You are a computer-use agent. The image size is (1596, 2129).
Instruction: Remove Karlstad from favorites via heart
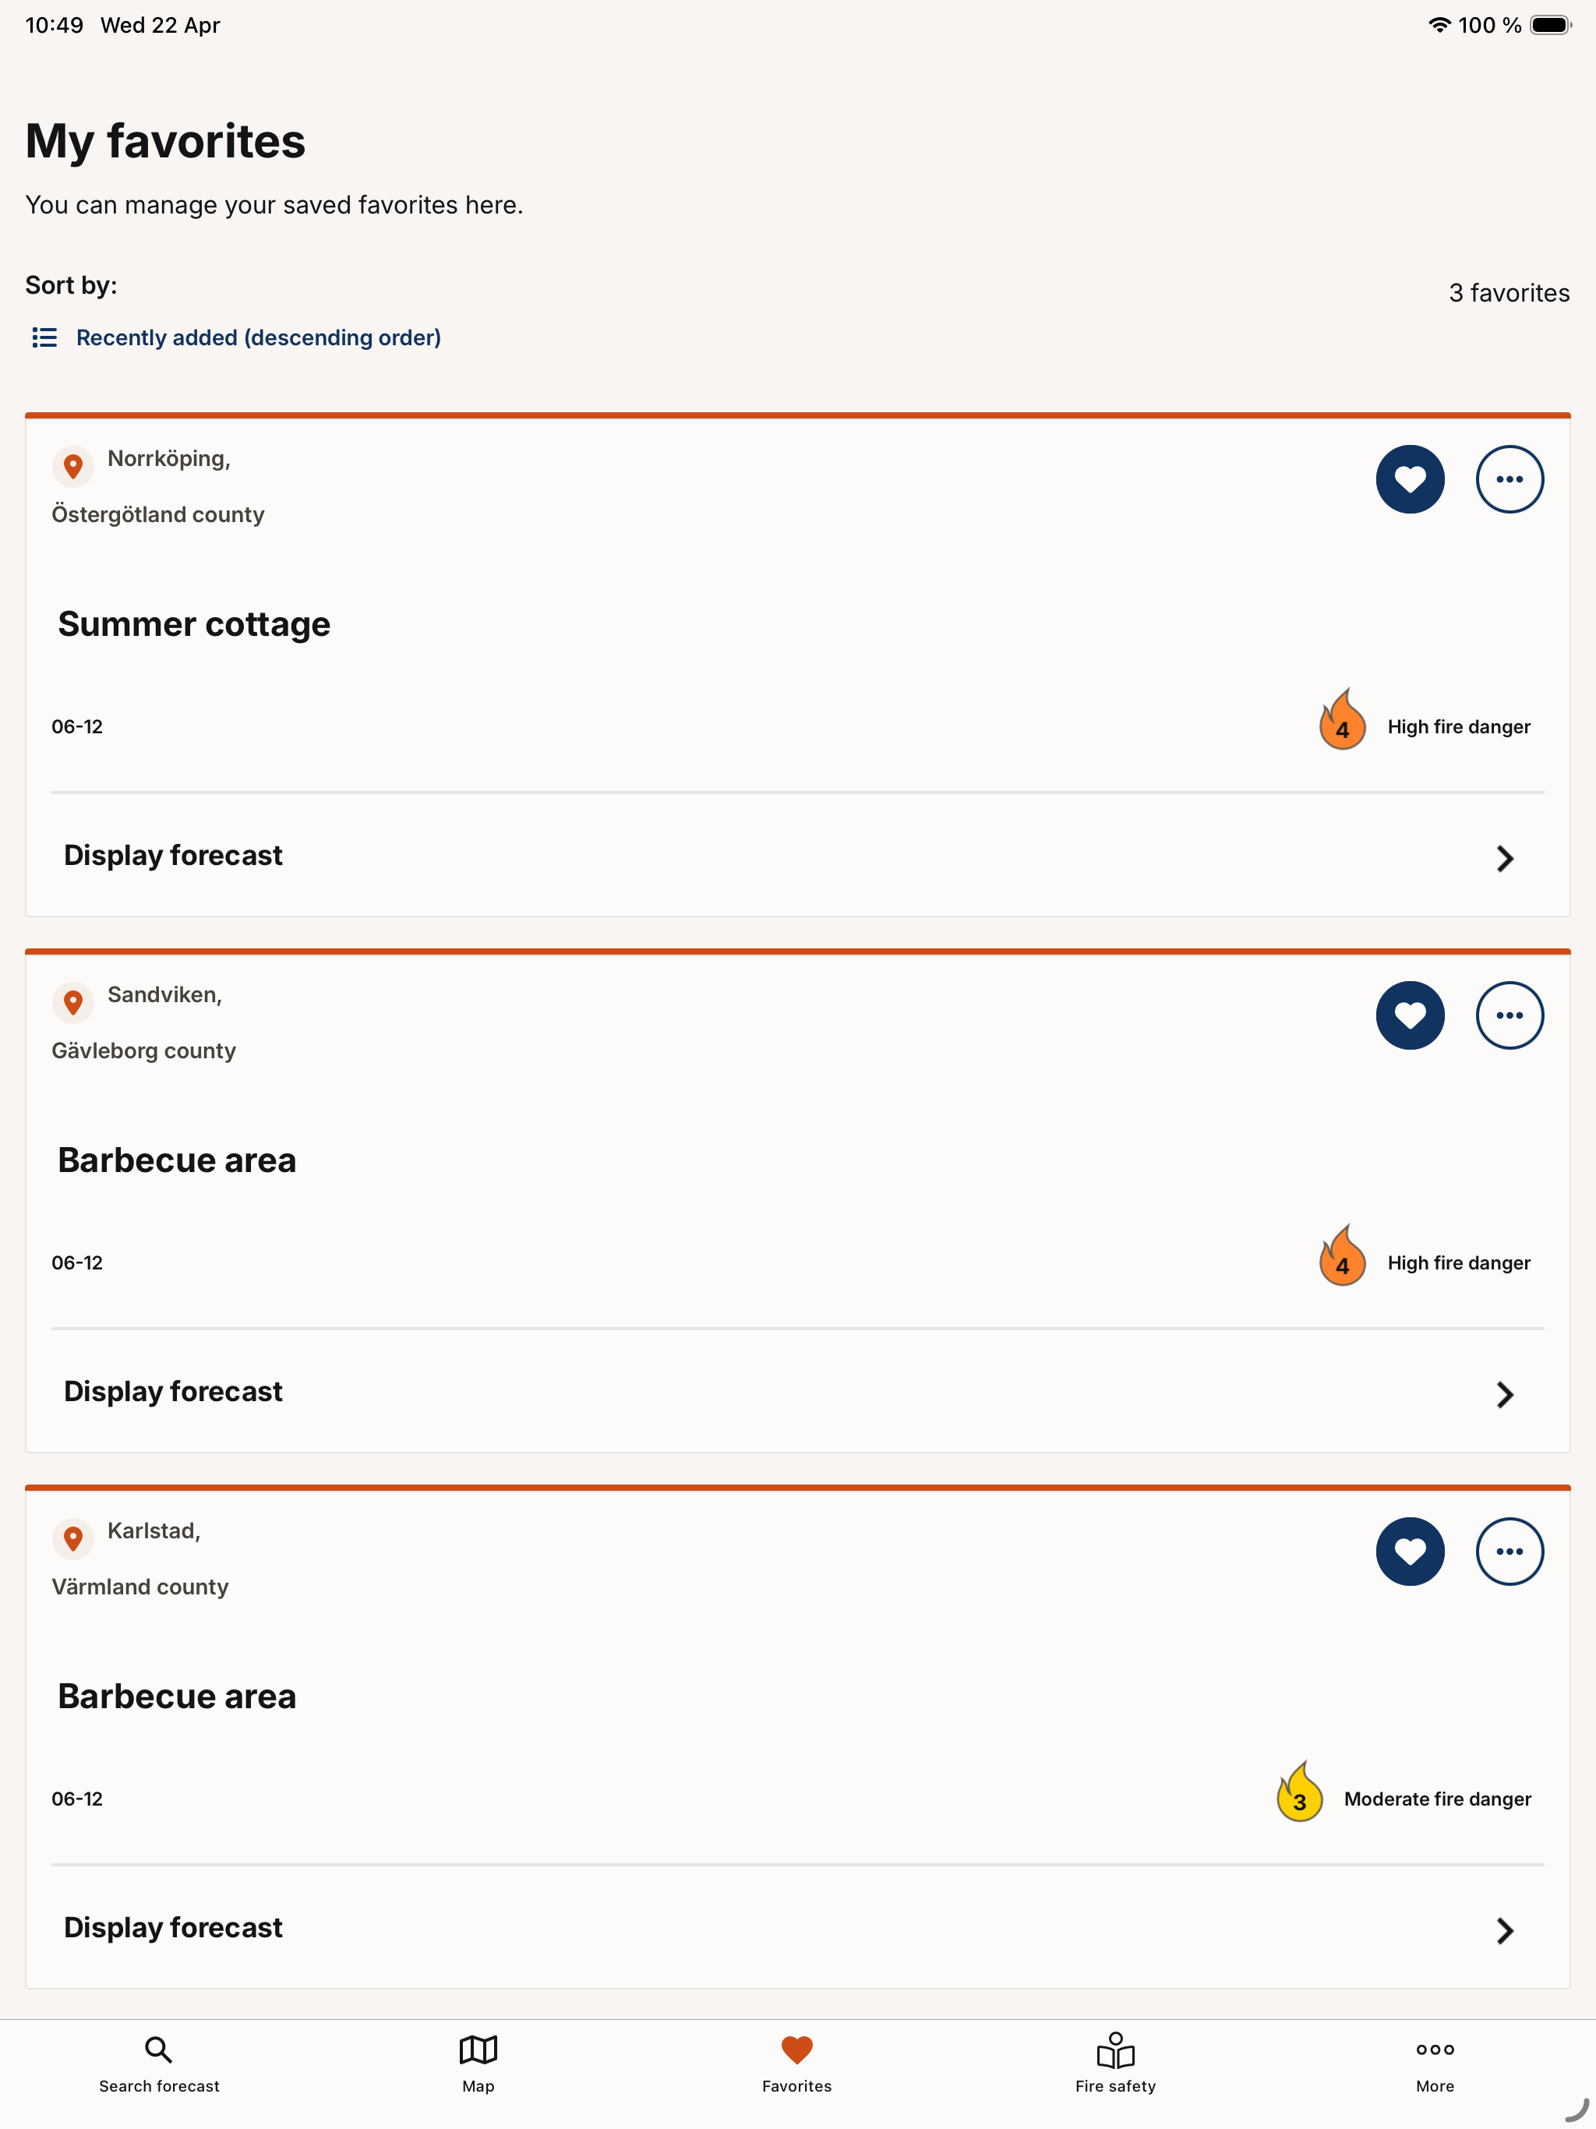[x=1411, y=1552]
